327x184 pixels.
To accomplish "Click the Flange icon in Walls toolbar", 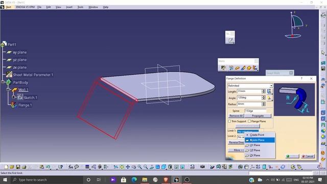I will (254, 68).
